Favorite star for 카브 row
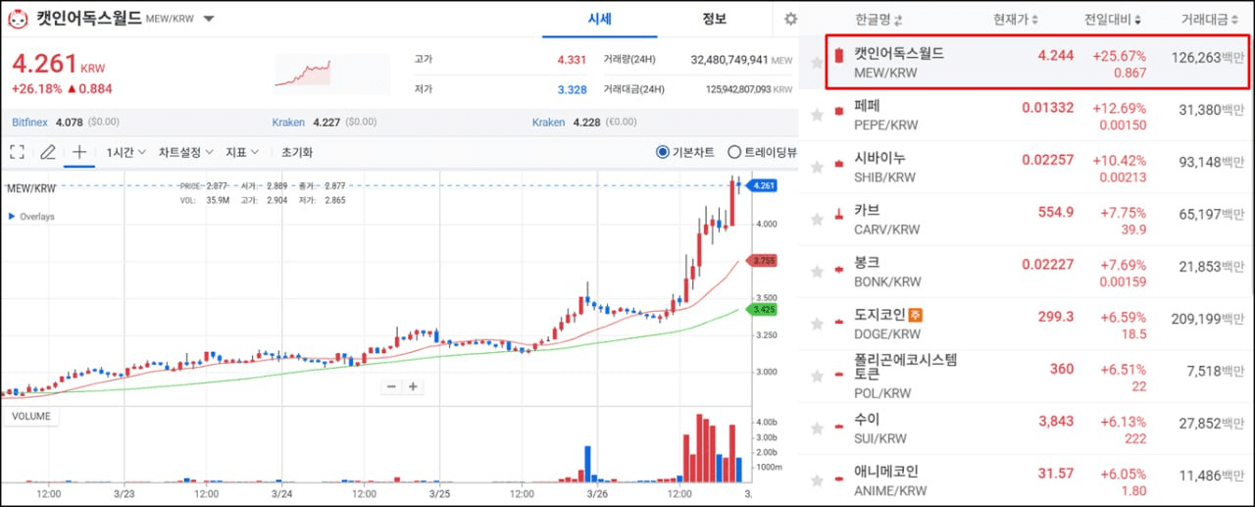This screenshot has height=507, width=1255. point(817,220)
